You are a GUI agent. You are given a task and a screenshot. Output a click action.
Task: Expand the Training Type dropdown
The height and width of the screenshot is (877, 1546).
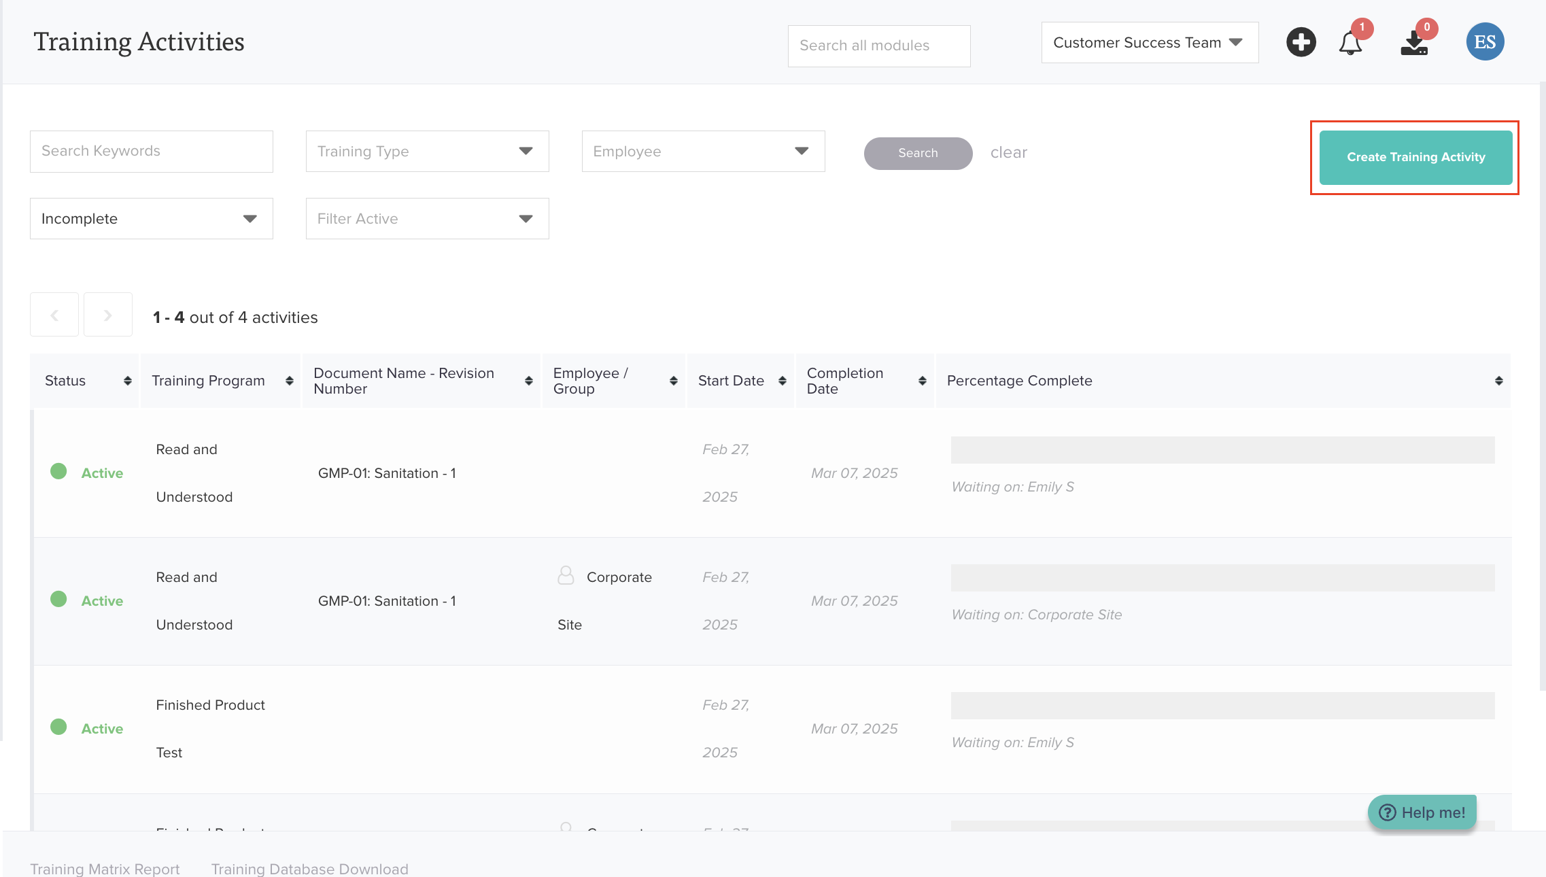coord(427,151)
